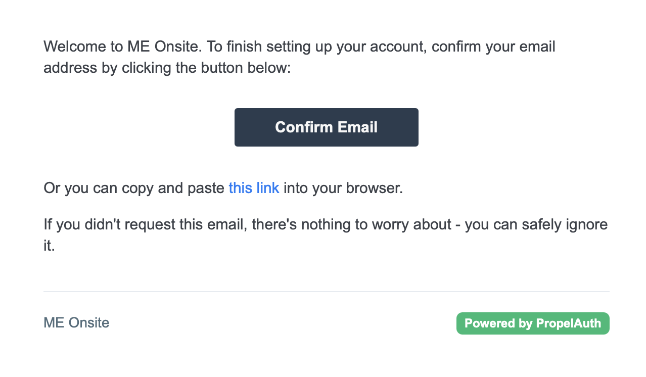
Task: Open the 'this link' hyperlink
Action: coord(254,188)
